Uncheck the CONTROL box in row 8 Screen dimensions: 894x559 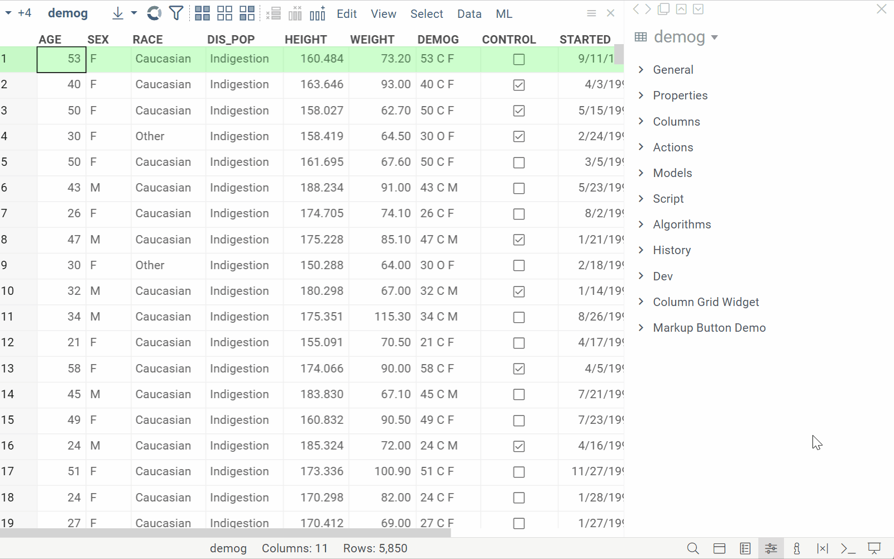point(519,240)
